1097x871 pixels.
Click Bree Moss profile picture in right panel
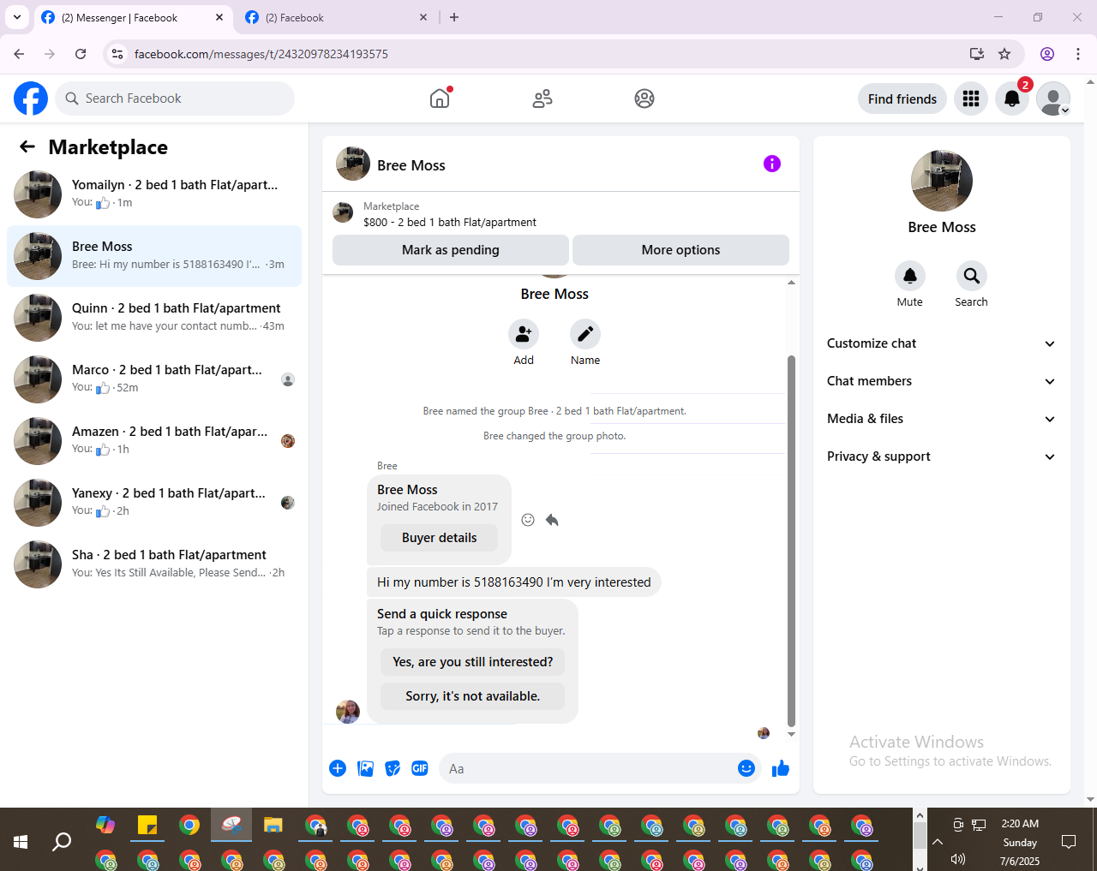(942, 181)
